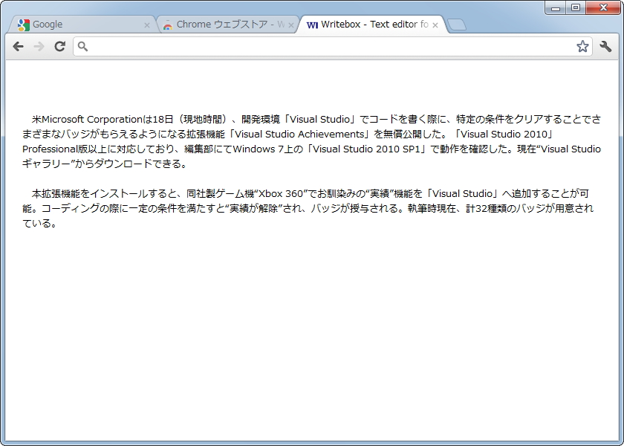624x446 pixels.
Task: Click the Google favicon on its tab
Action: click(x=24, y=25)
